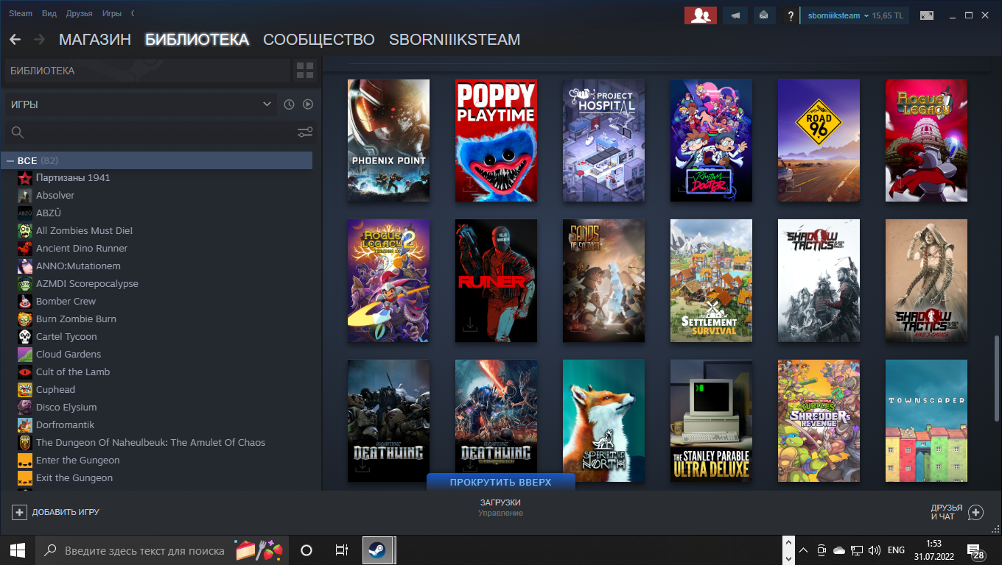Click the friends activity icon in title bar
This screenshot has width=1002, height=565.
coord(700,15)
